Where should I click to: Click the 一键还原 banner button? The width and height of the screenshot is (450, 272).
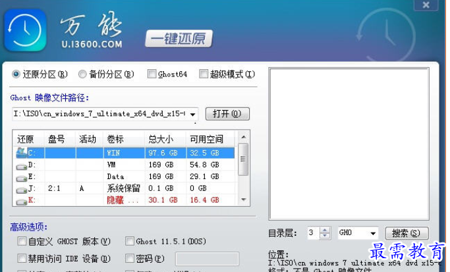tap(179, 38)
